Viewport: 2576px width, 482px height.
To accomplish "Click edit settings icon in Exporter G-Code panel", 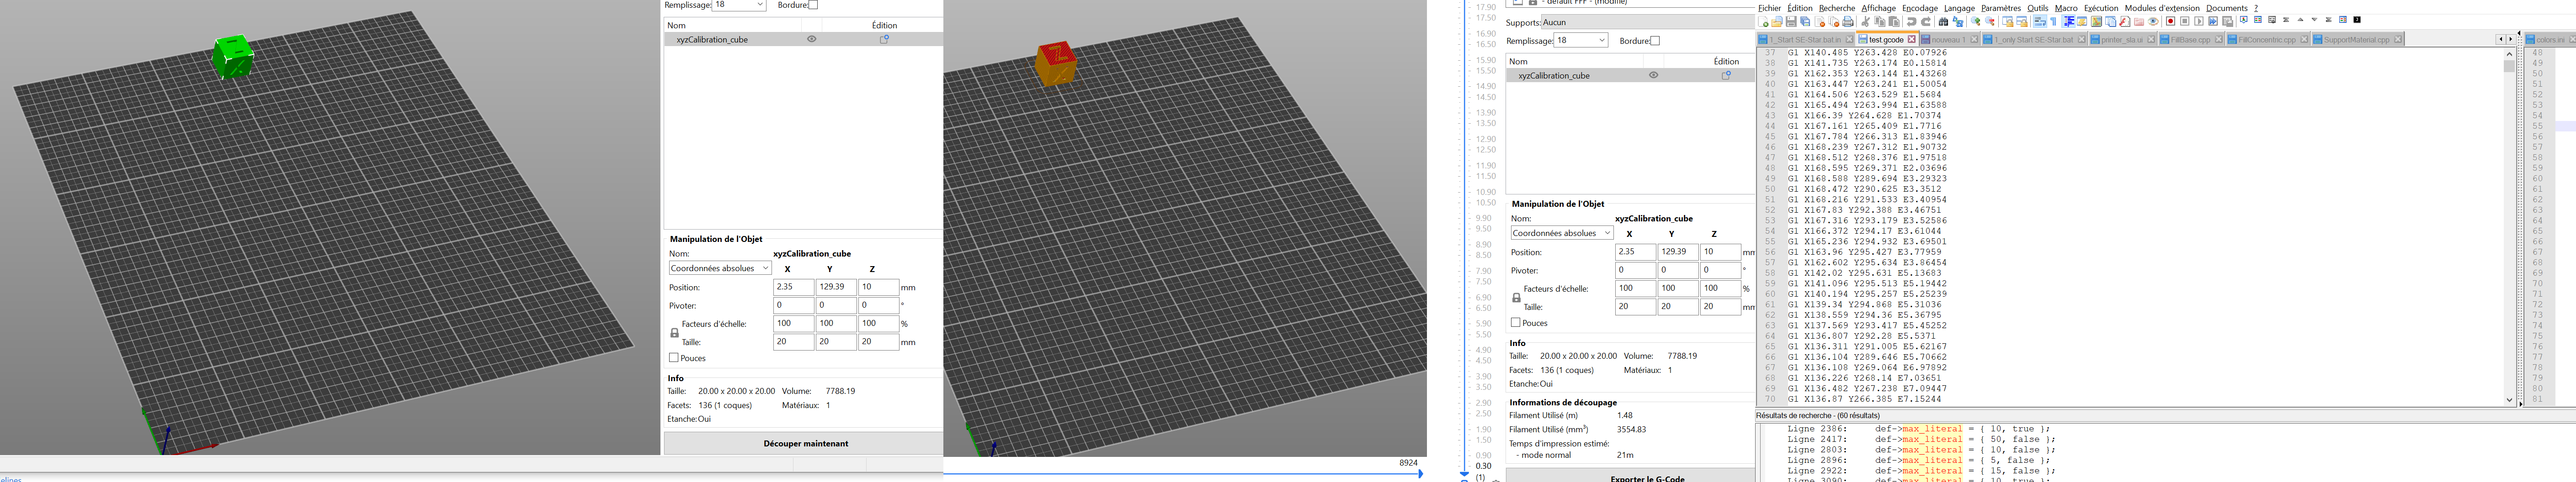I will tap(1727, 75).
